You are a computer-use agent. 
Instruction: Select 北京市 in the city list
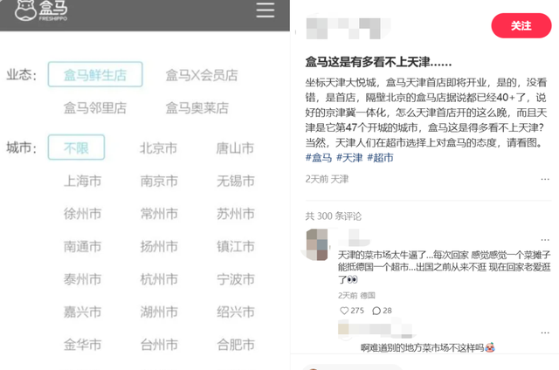tap(159, 148)
